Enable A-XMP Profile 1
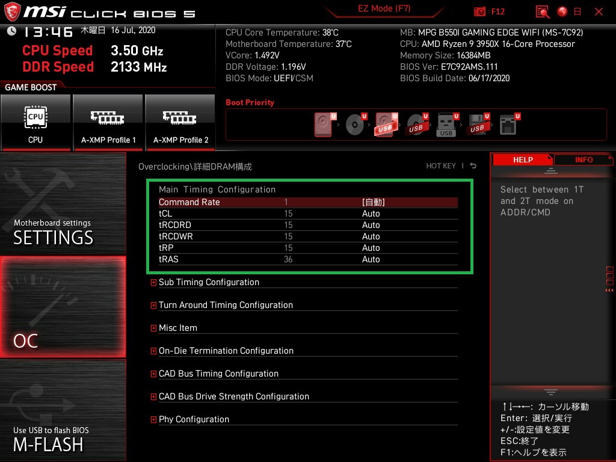Viewport: 616px width, 462px height. [x=108, y=122]
